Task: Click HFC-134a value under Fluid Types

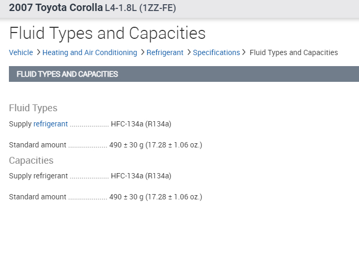Action: click(x=141, y=124)
